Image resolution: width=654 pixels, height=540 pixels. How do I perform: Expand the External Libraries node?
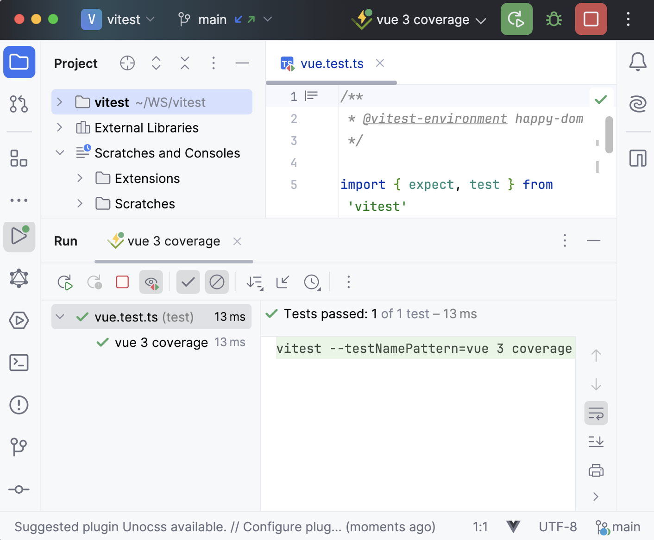59,127
